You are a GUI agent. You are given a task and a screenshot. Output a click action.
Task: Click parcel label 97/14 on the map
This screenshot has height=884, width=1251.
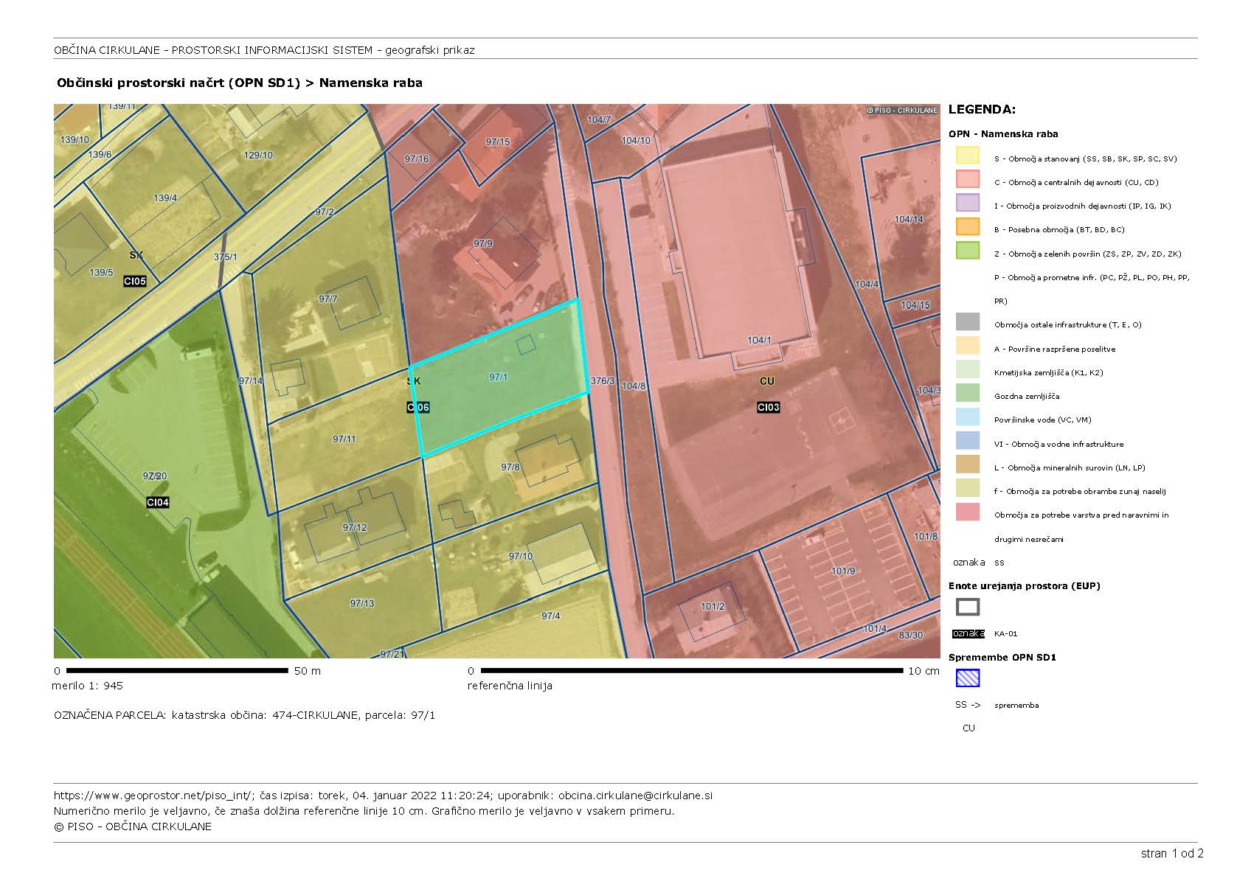pos(251,381)
